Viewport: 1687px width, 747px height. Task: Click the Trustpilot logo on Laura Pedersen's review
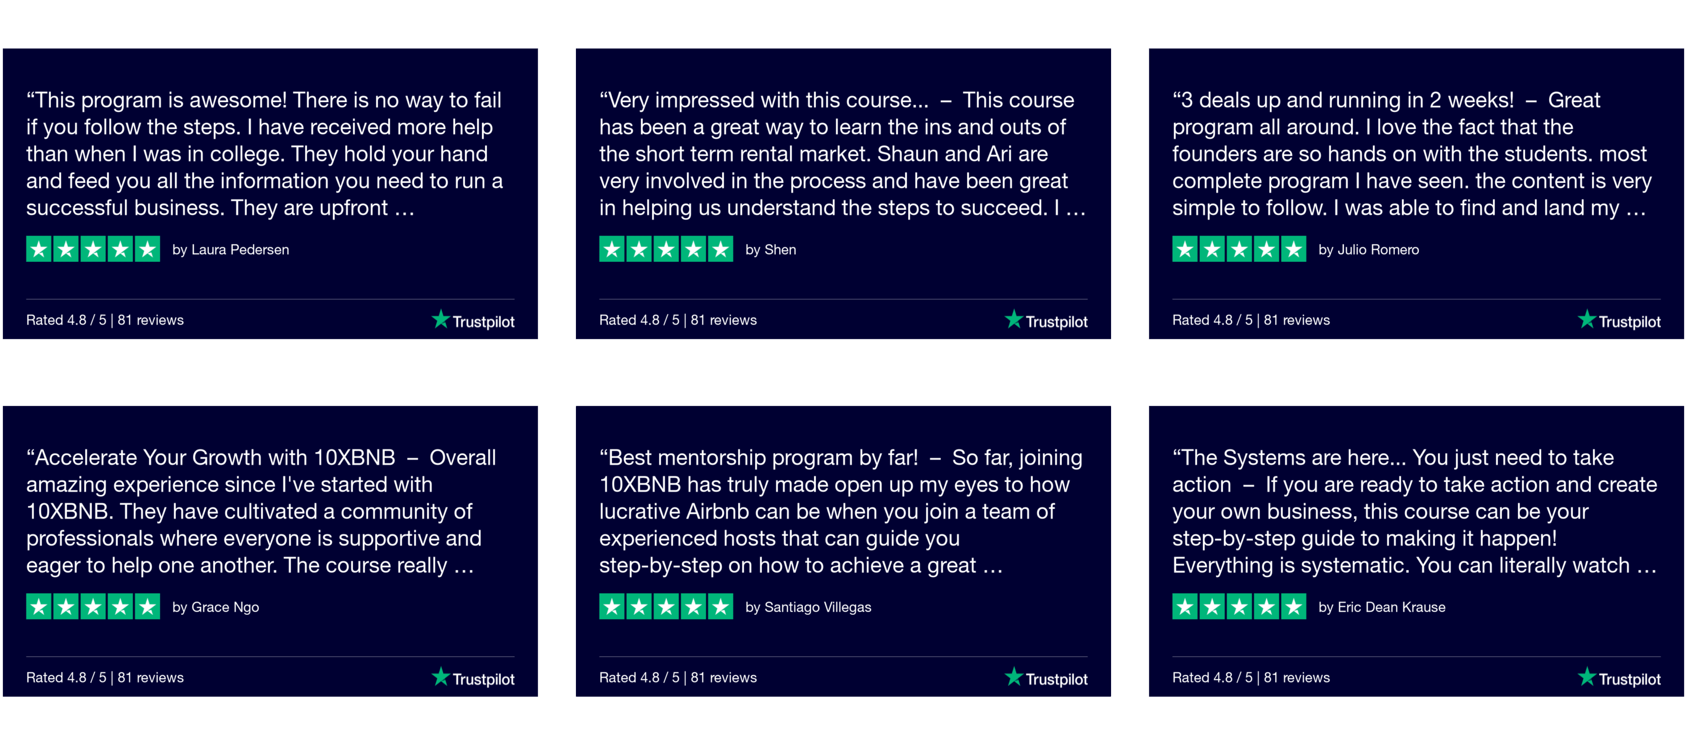473,320
